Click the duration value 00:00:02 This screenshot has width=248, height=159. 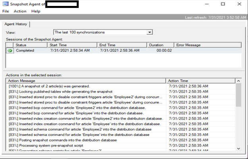pos(164,50)
